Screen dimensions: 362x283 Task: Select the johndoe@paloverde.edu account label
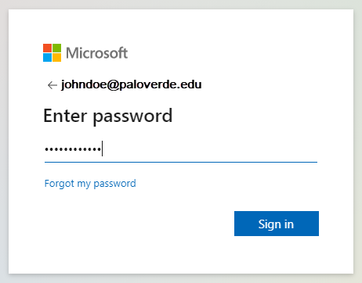tap(132, 84)
